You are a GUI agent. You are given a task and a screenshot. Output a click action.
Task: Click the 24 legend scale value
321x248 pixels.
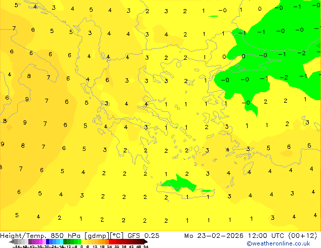(109, 246)
